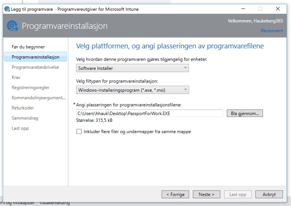Select 'Programvareinstallasjon' step in sidebar
This screenshot has width=291, height=206.
(35, 57)
